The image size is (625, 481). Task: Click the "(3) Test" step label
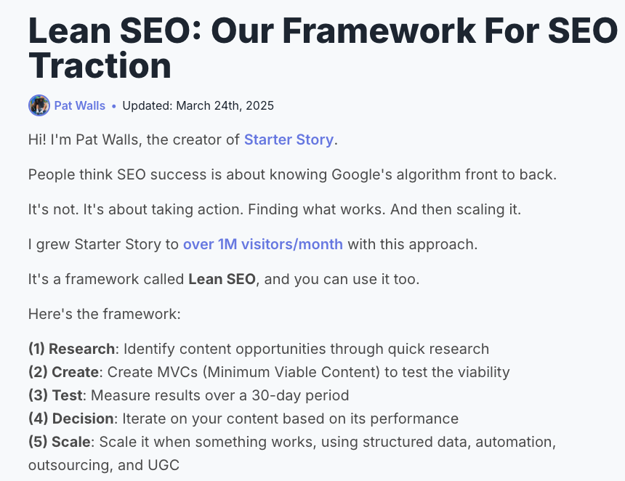click(x=55, y=395)
